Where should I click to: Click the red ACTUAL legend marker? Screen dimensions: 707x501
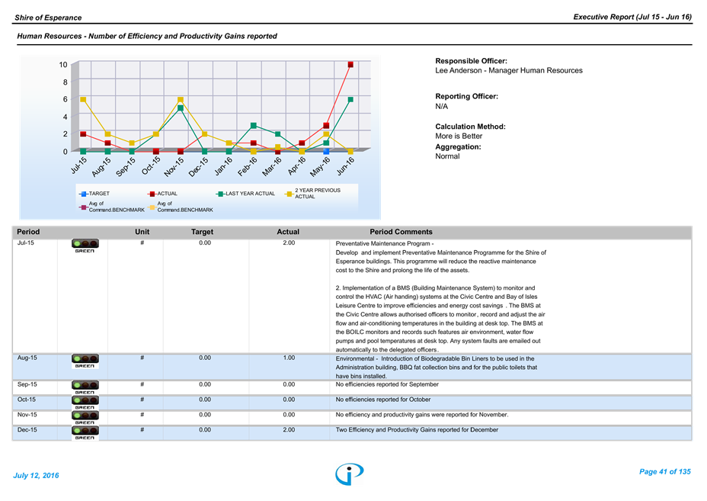pos(152,194)
